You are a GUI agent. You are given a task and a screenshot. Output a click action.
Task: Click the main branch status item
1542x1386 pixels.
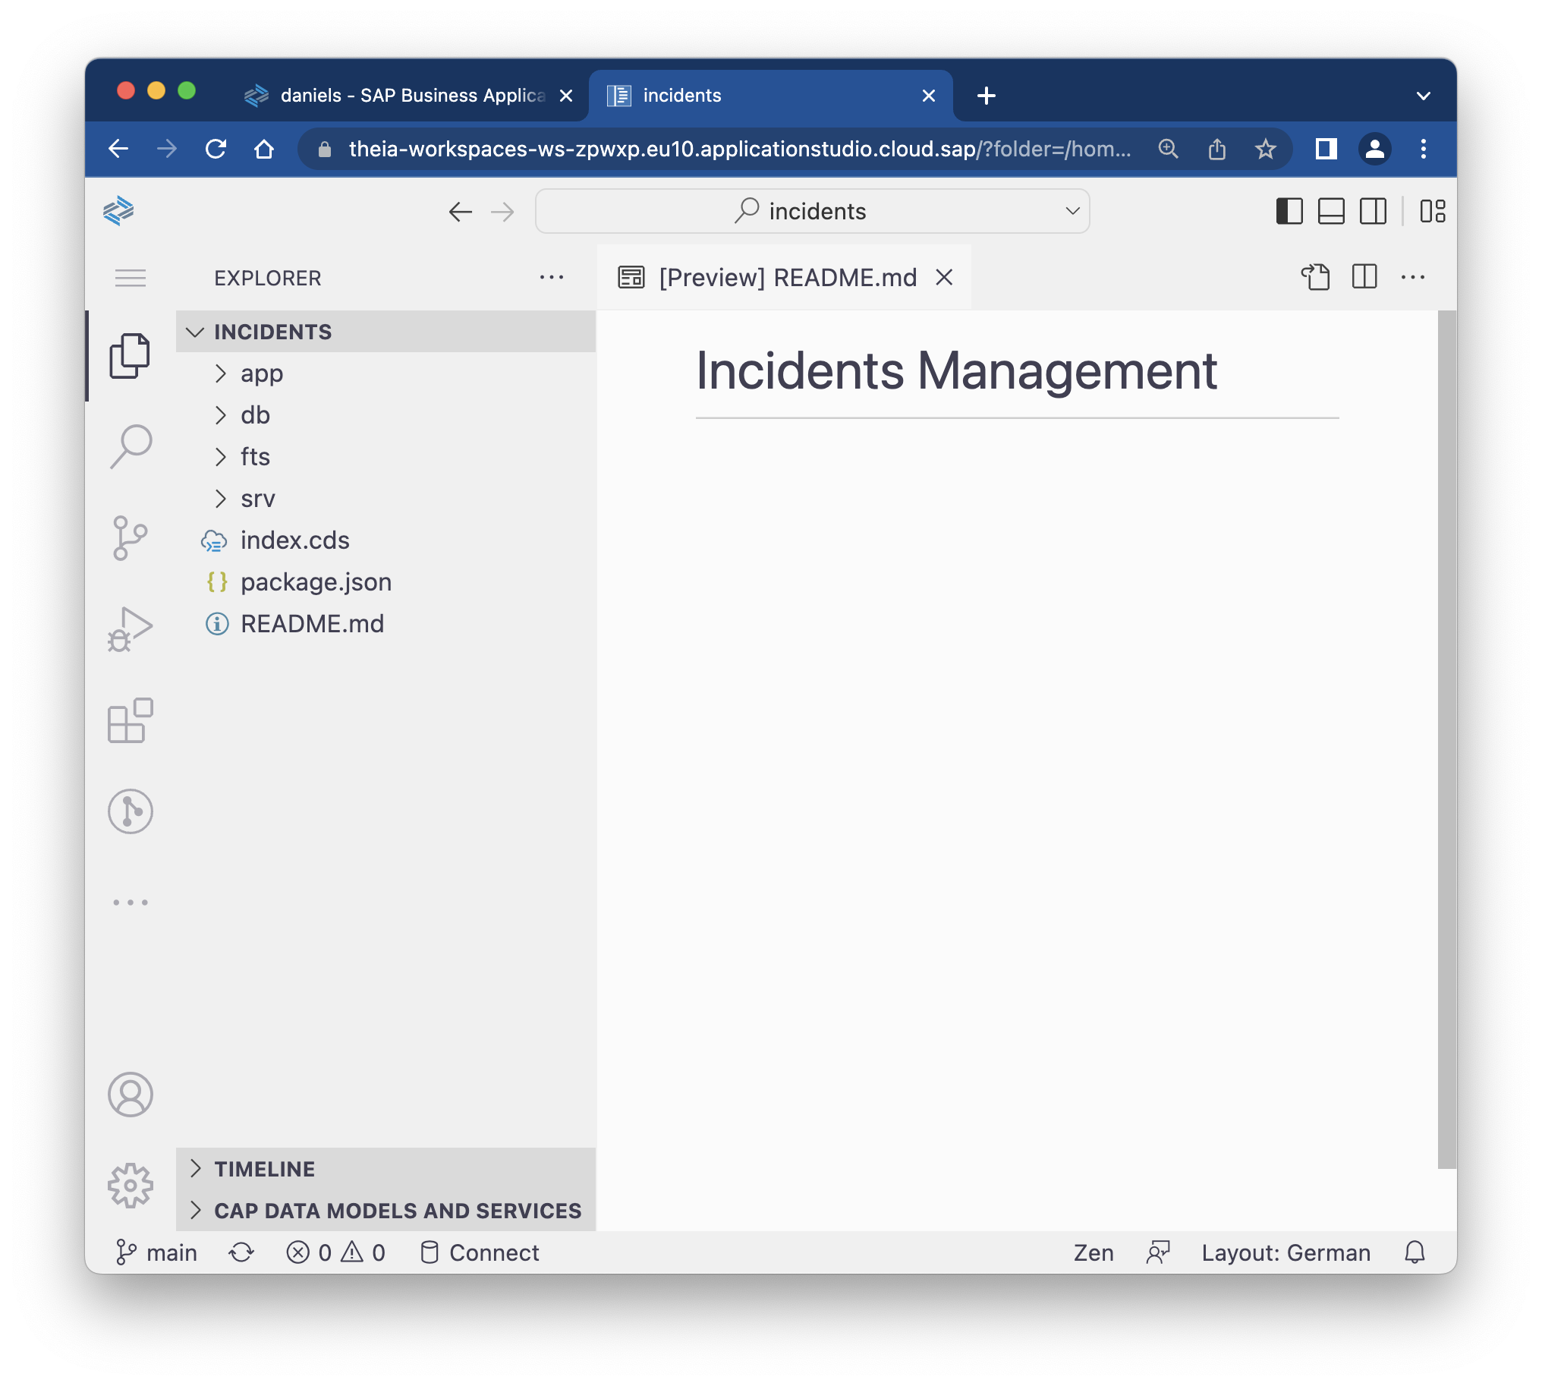tap(156, 1254)
